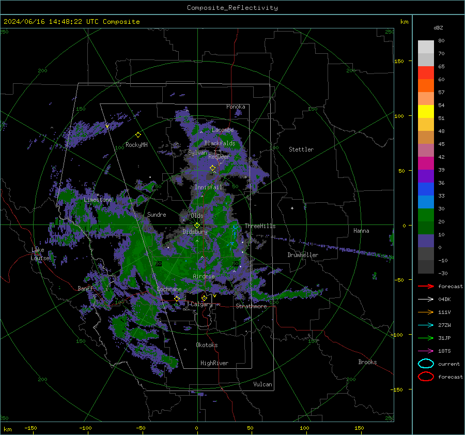Click the orange 111V arrow icon
Image resolution: width=465 pixels, height=435 pixels.
(x=426, y=312)
